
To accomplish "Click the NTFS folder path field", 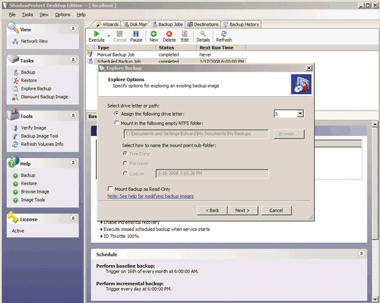I will (196, 134).
